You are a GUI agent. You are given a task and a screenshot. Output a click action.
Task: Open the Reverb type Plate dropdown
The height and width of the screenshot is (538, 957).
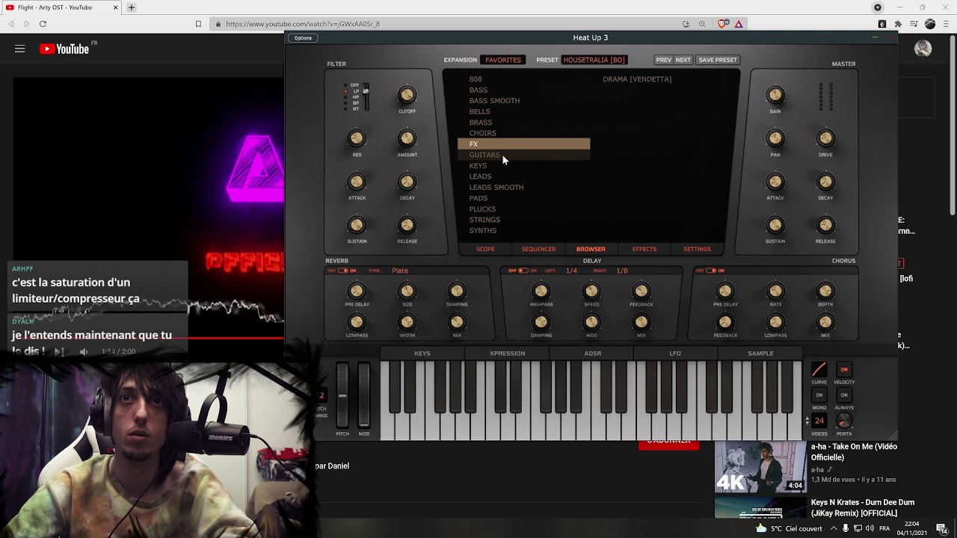tap(400, 270)
